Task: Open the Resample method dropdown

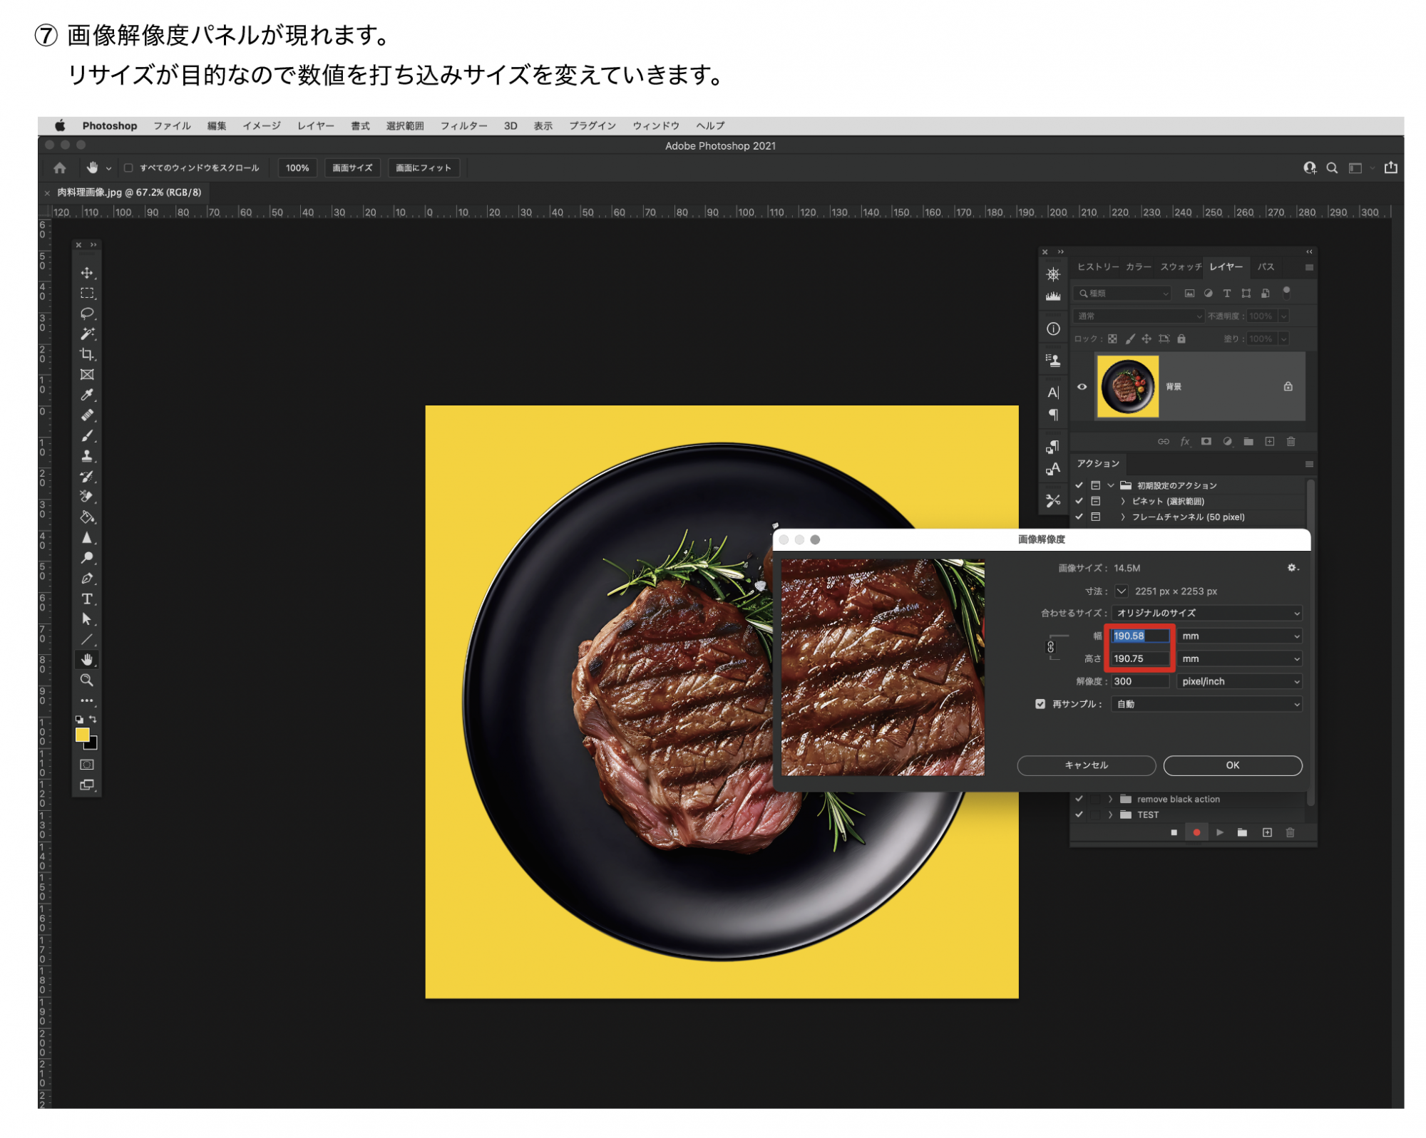Action: coord(1206,704)
